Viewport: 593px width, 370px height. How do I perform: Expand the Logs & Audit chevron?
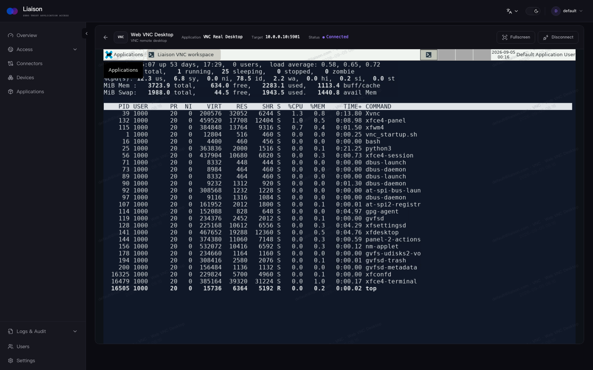point(75,332)
